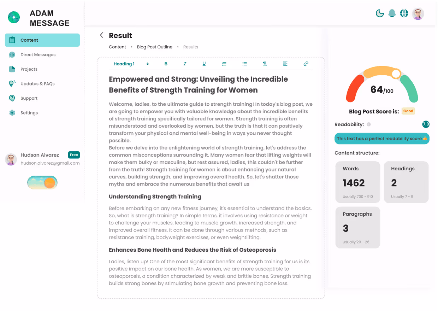This screenshot has height=311, width=438.
Task: Toggle dark mode with the moon icon
Action: 380,13
